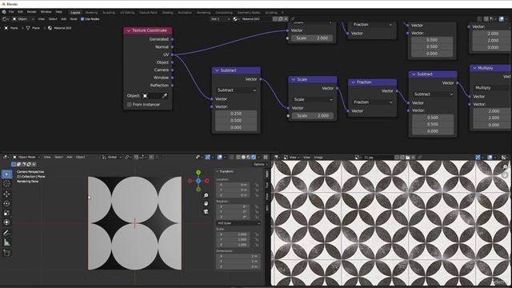This screenshot has width=512, height=288.
Task: Select the Rotate tool in viewport toolbar
Action: point(6,203)
